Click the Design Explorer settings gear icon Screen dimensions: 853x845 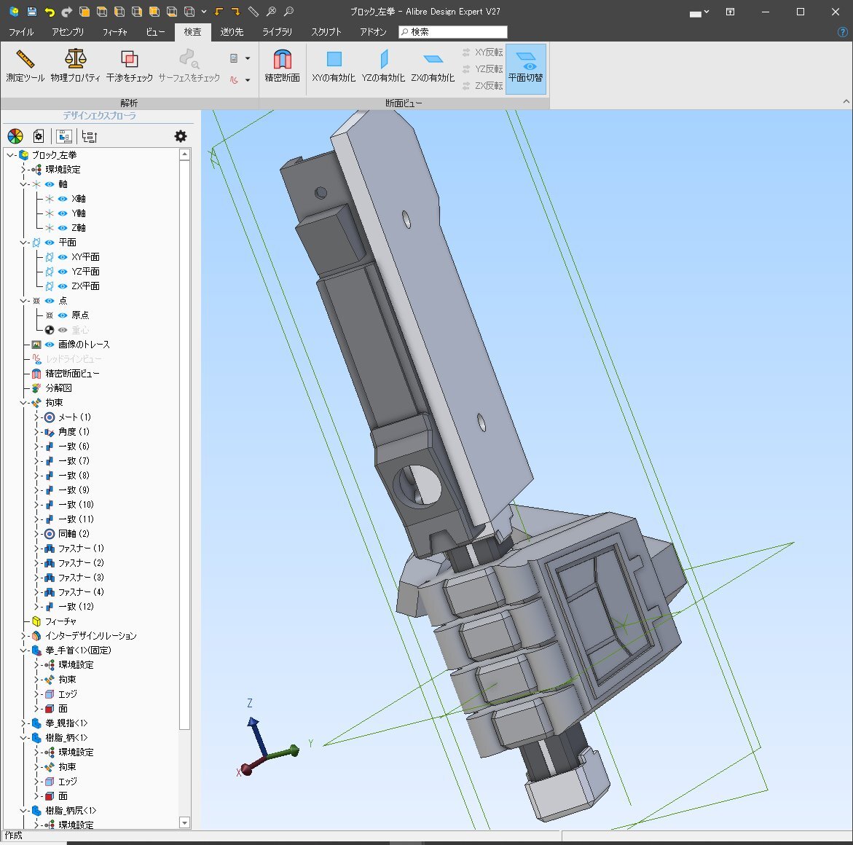(x=181, y=136)
